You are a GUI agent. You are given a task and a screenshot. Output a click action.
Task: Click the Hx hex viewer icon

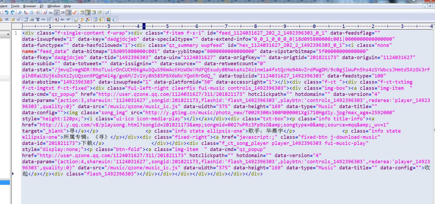coord(51,13)
